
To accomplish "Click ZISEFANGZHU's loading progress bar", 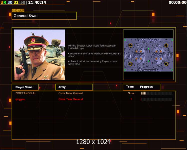I will (157, 93).
